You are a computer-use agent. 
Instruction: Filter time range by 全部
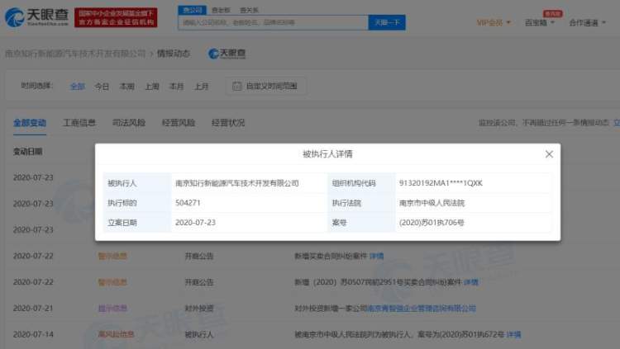(78, 86)
